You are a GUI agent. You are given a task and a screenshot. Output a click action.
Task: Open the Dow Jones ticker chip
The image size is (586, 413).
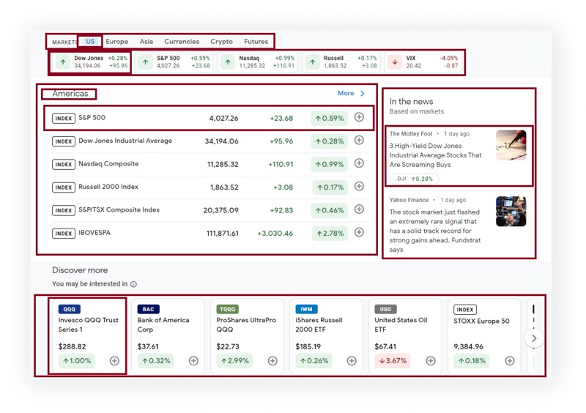(91, 62)
